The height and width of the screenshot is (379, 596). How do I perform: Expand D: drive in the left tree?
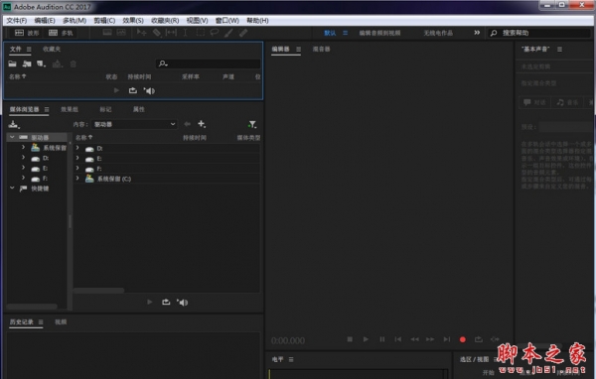coord(23,157)
